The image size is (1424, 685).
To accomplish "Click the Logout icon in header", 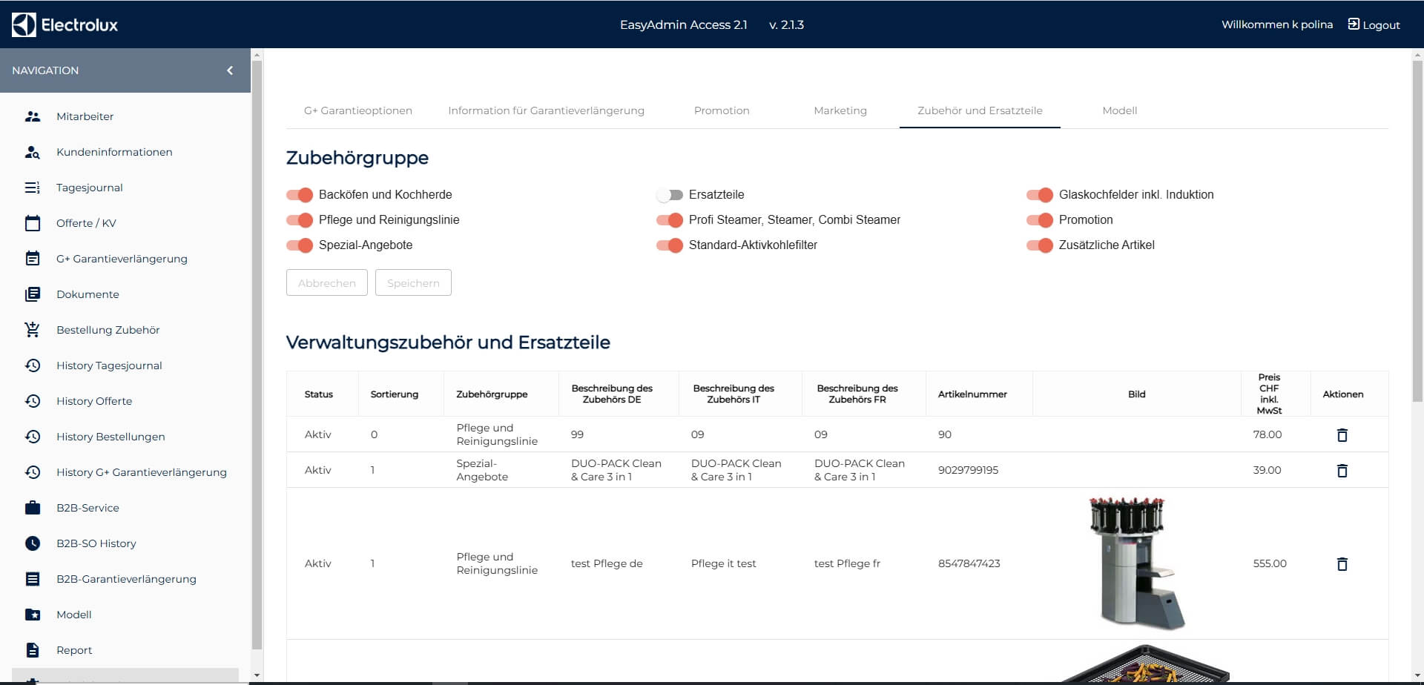I will click(1354, 24).
